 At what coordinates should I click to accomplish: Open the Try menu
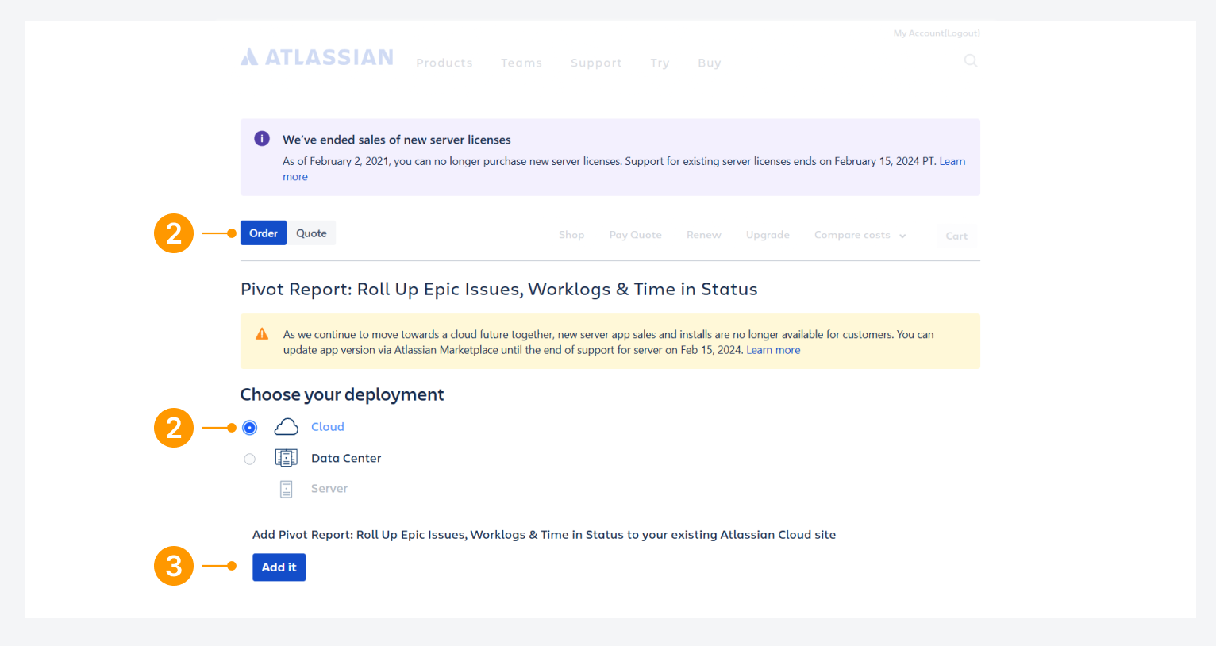coord(660,63)
